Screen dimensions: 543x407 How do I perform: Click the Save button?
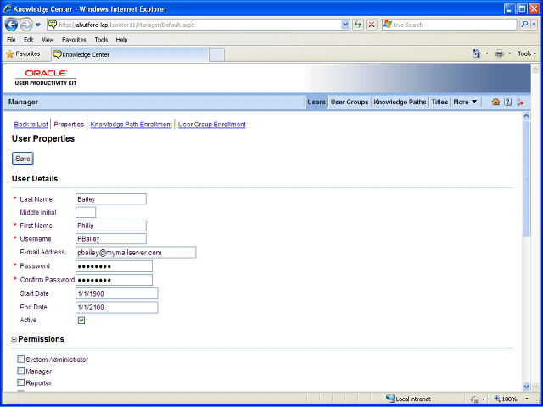23,159
